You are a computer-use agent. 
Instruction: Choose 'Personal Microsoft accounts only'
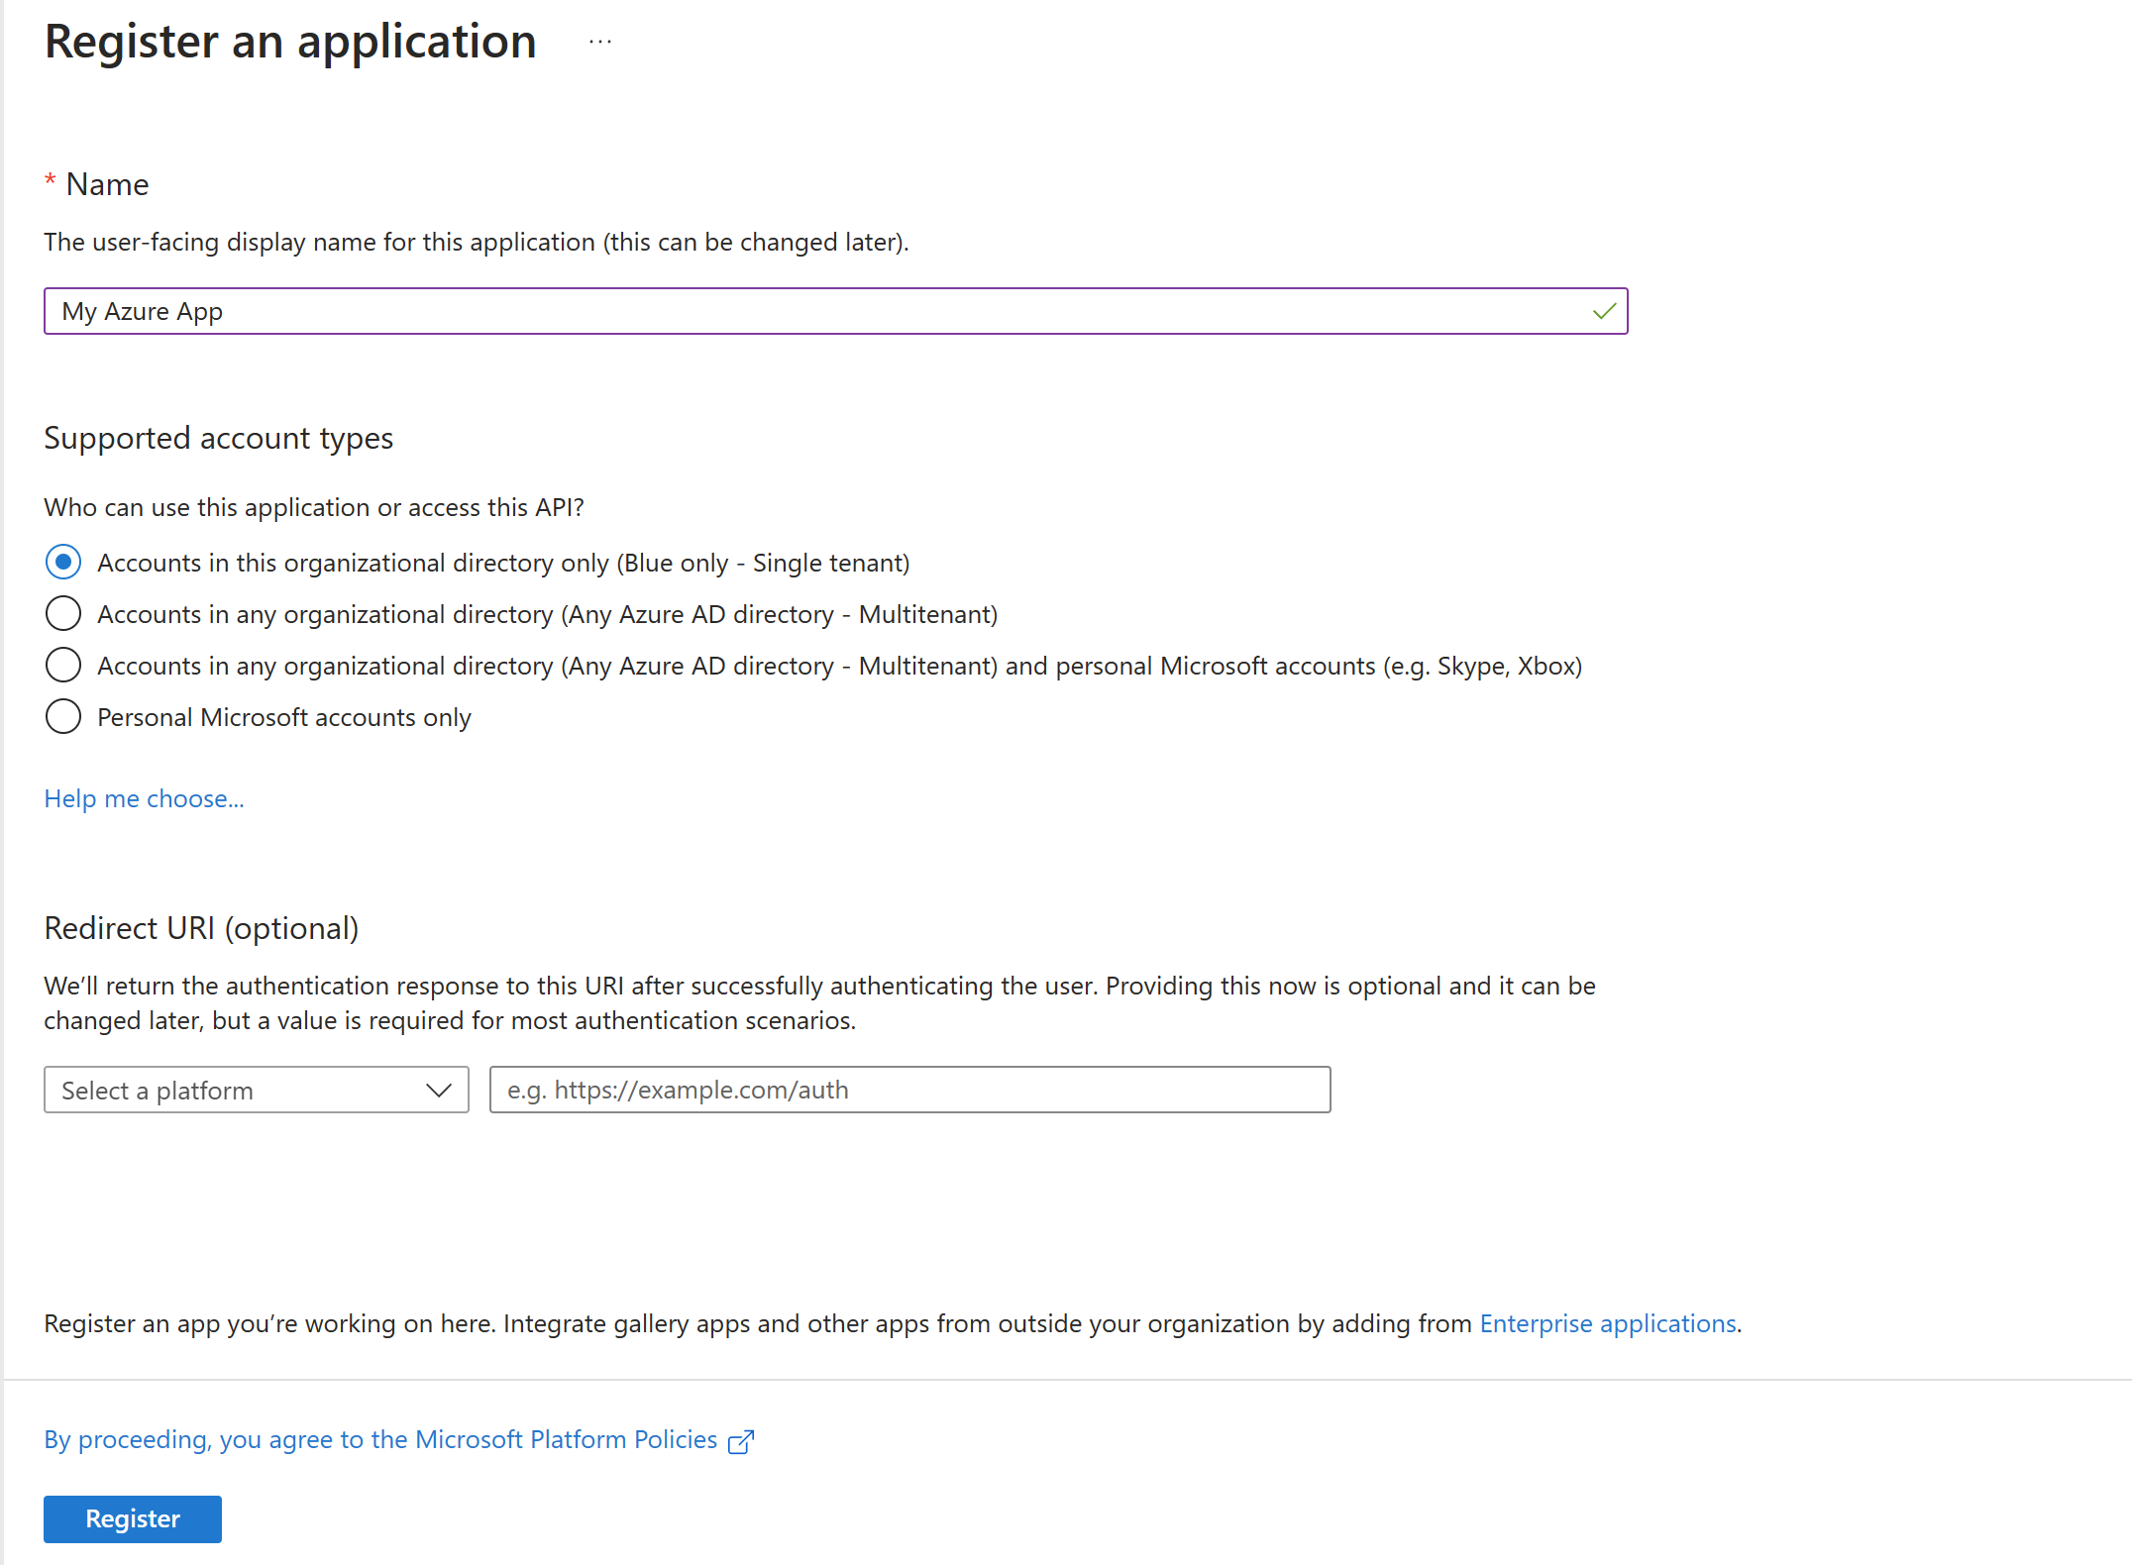point(62,716)
